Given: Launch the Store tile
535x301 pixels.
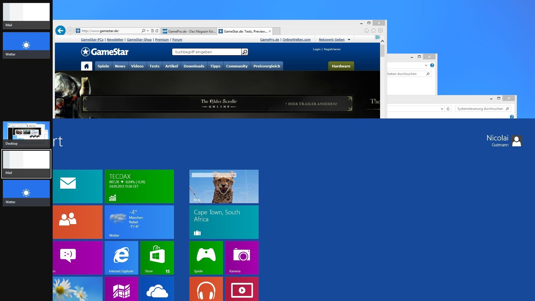Looking at the screenshot, I should click(x=157, y=258).
